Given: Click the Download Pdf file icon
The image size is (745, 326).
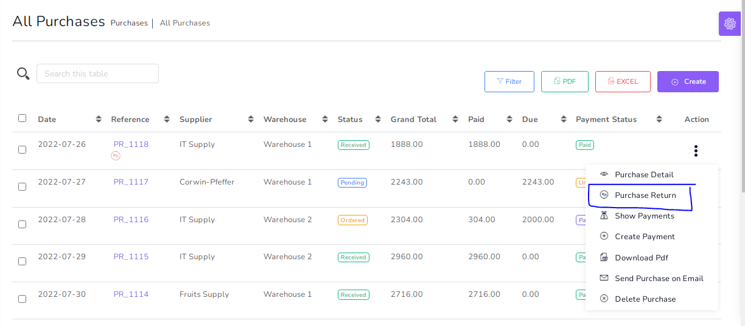Looking at the screenshot, I should 604,257.
